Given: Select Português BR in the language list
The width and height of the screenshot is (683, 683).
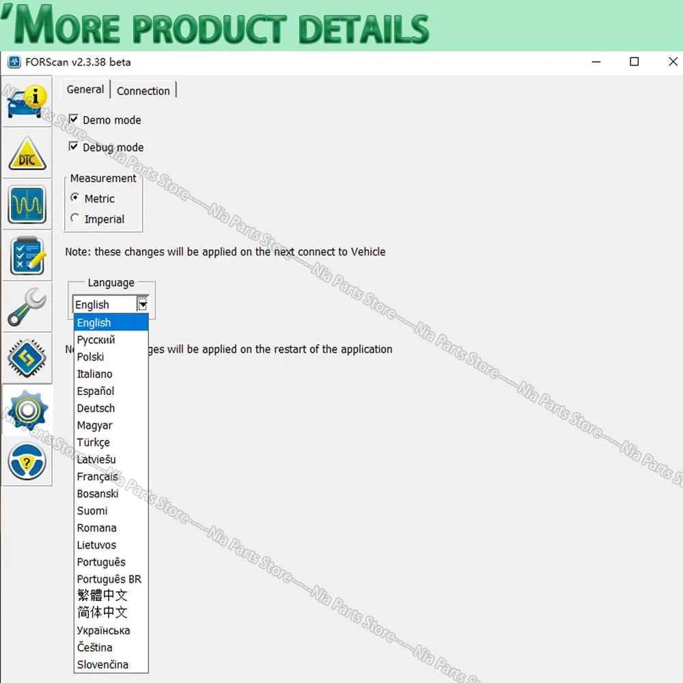Looking at the screenshot, I should click(111, 579).
